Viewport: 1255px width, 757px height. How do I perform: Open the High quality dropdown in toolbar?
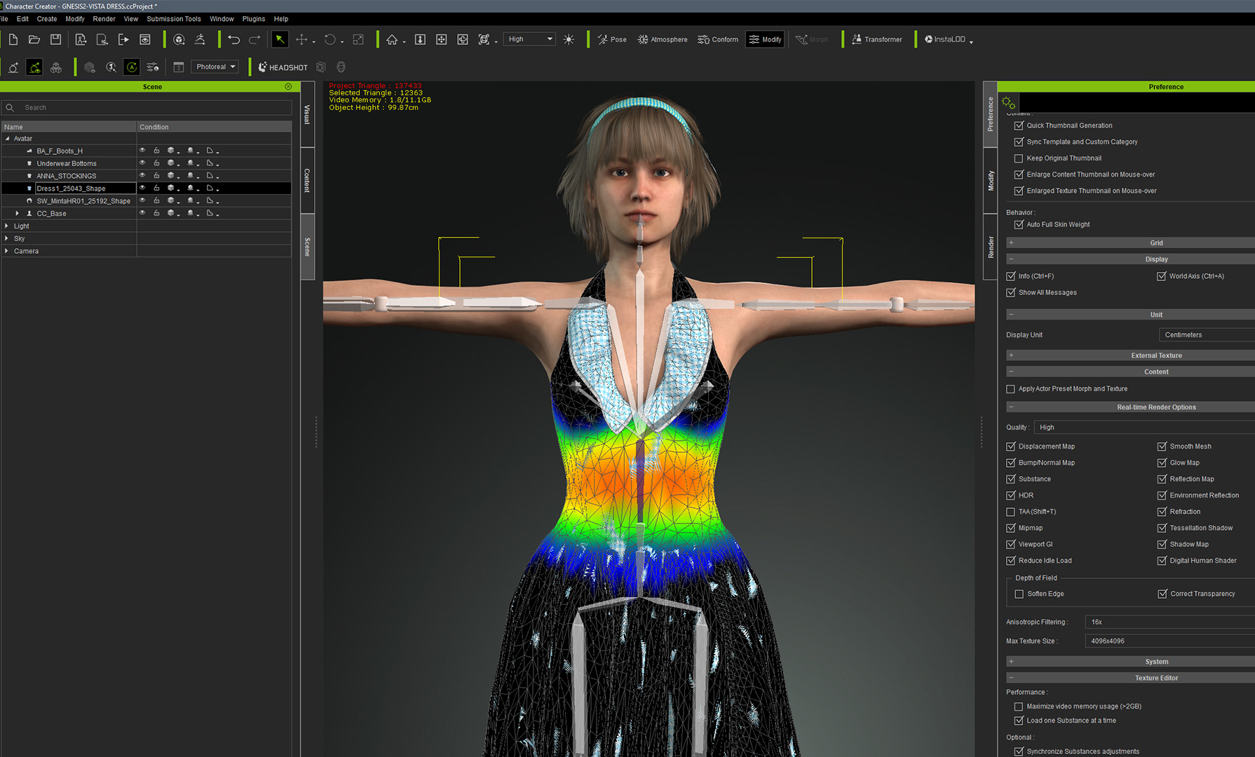click(530, 39)
